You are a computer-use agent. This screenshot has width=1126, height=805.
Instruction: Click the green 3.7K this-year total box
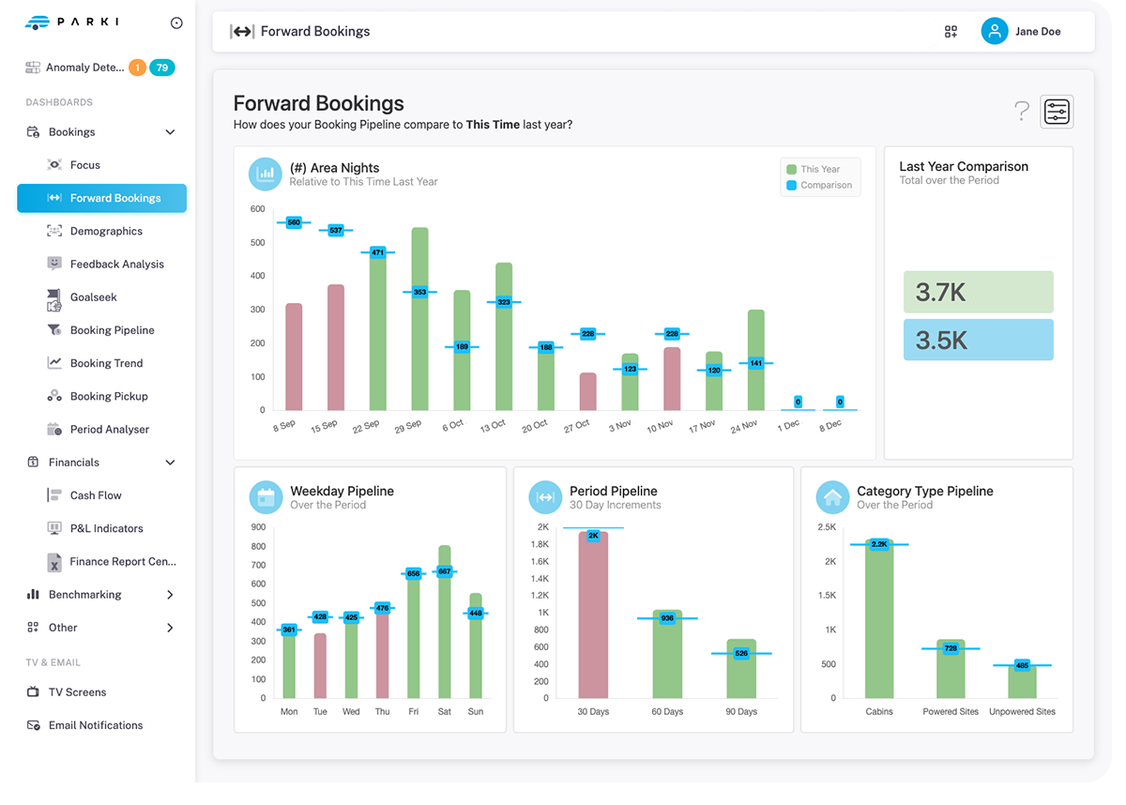click(978, 293)
